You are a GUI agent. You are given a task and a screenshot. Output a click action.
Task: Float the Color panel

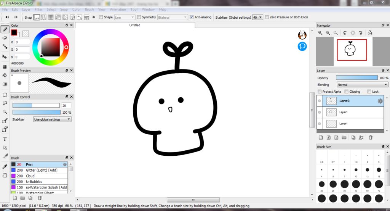pos(67,25)
